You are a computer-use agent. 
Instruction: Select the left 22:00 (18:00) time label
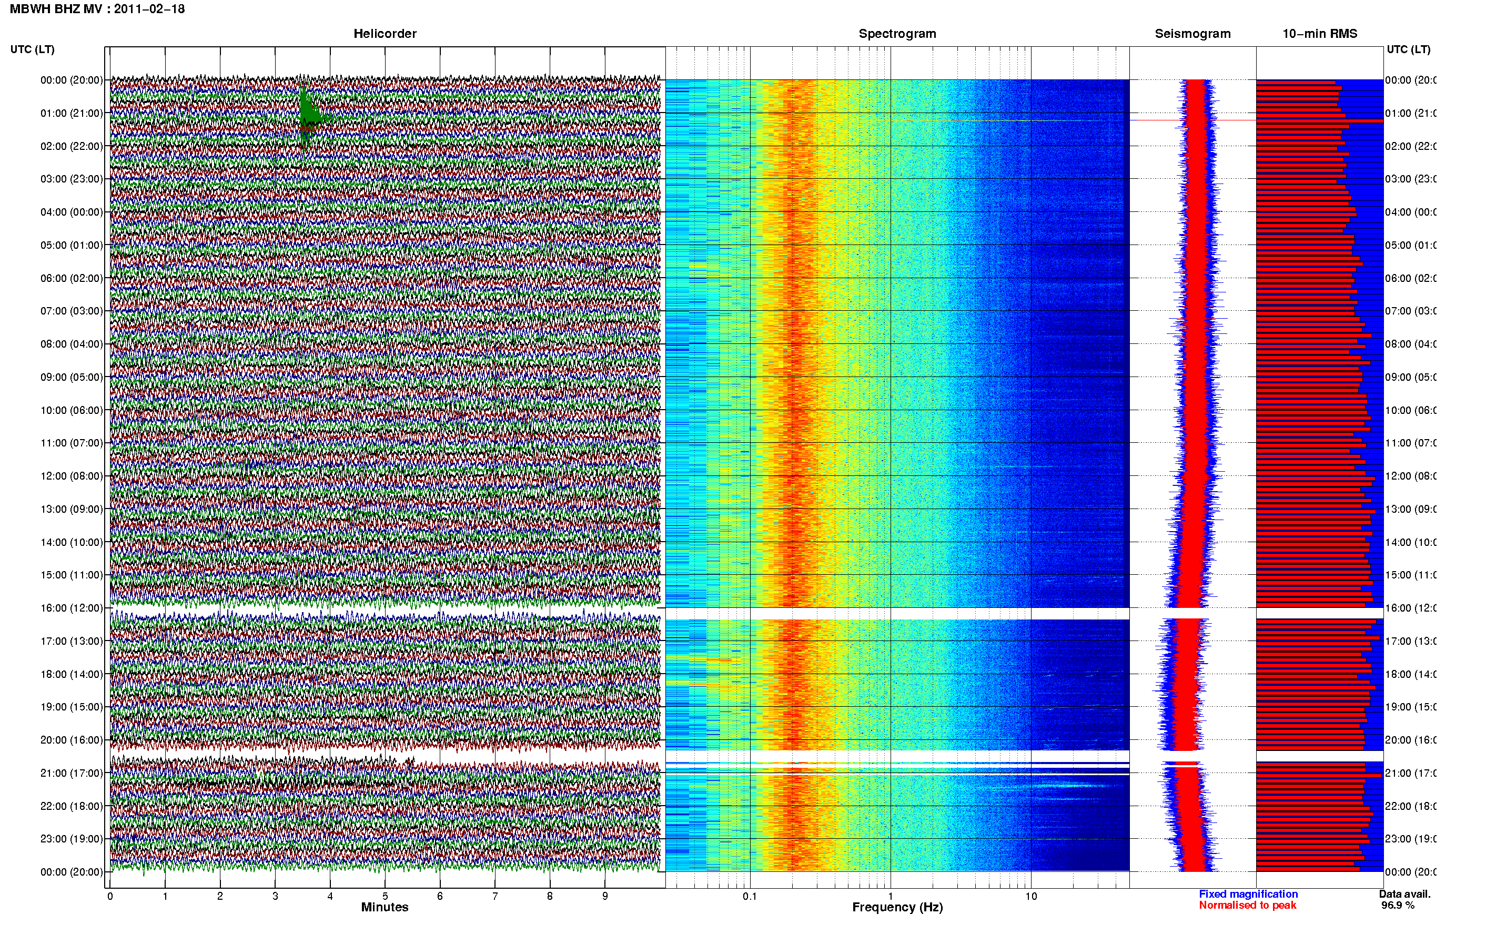click(72, 806)
